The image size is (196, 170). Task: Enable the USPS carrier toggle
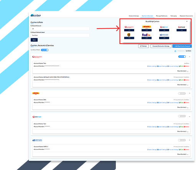pos(182,140)
